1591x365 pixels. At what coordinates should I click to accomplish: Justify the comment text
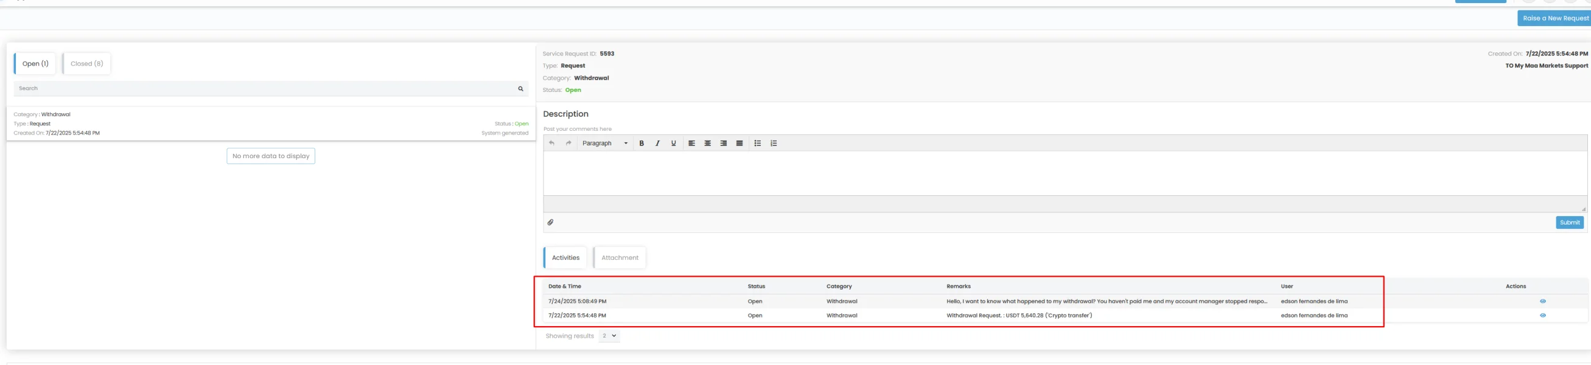pyautogui.click(x=740, y=144)
